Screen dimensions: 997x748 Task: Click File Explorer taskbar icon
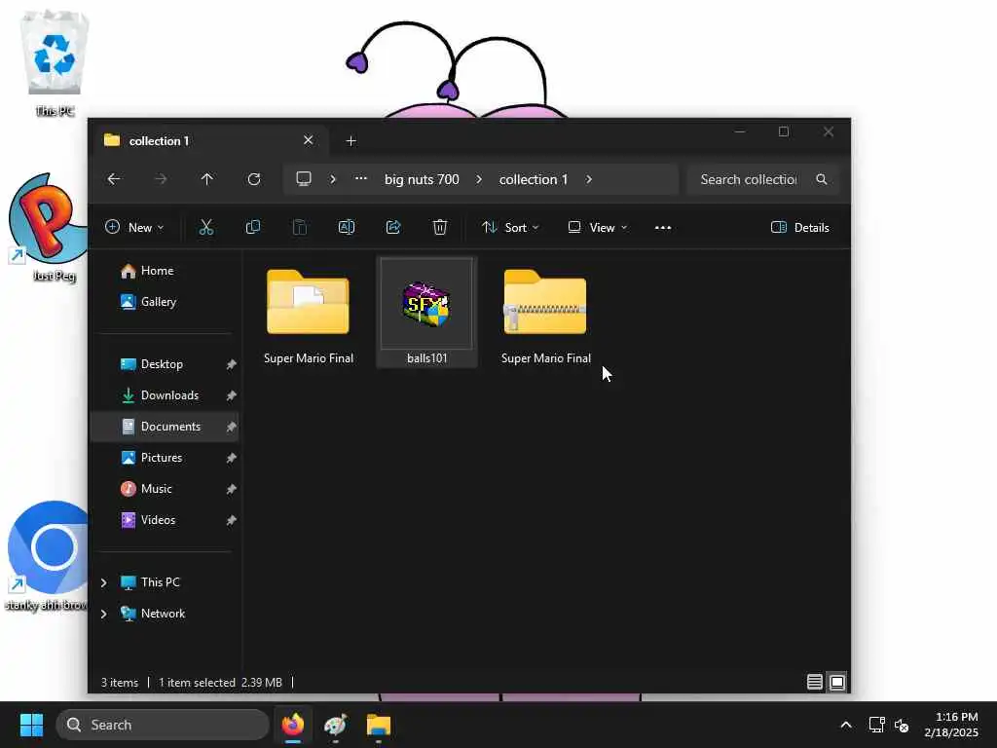click(x=379, y=725)
